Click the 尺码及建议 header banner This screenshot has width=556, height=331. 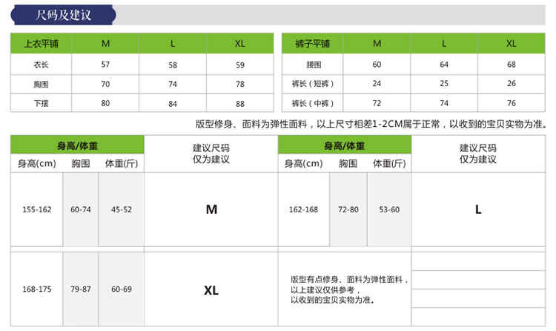click(x=63, y=15)
